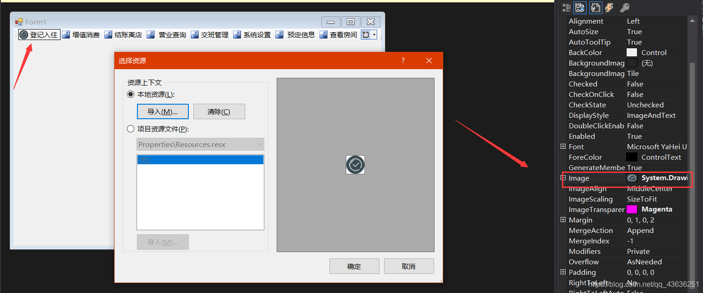Screen dimensions: 703x293
Task: Click the CheckState value Unchecked
Action: (x=645, y=105)
